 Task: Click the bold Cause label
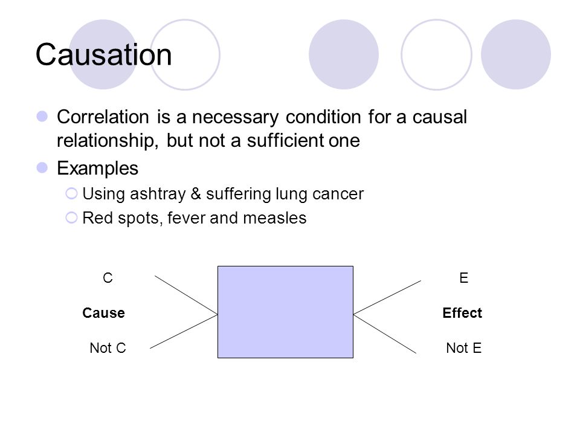(x=103, y=313)
